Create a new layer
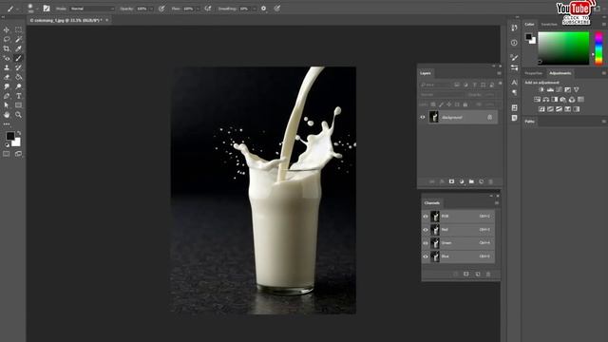This screenshot has height=342, width=608. [482, 181]
